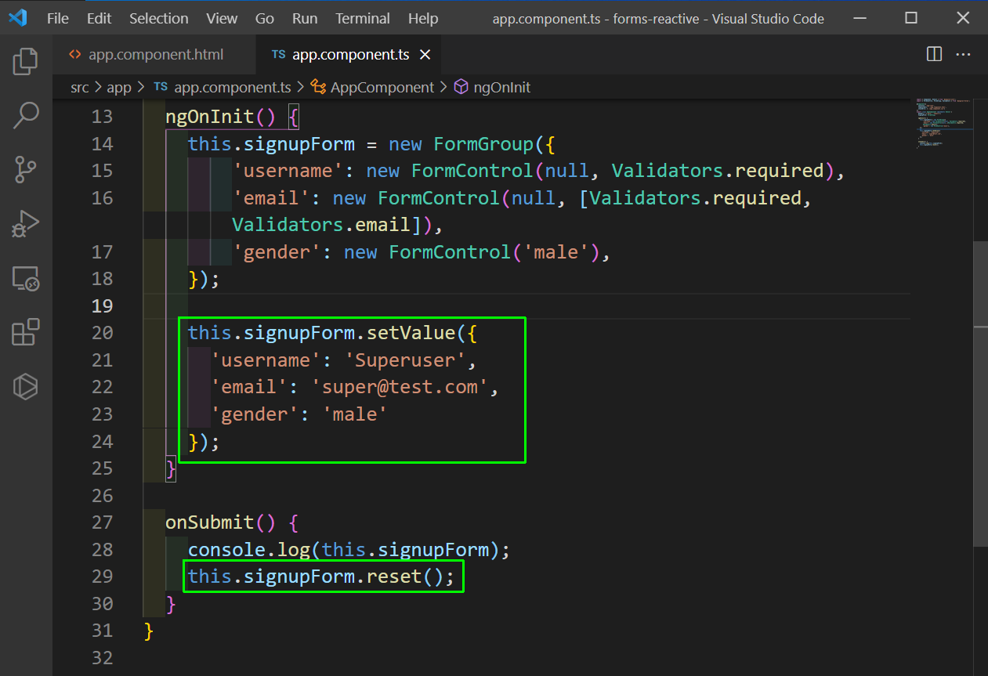
Task: Click the ngOnInit method name on line 13
Action: pos(210,117)
